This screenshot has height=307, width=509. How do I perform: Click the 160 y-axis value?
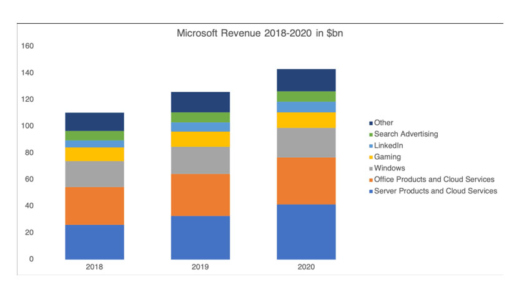click(27, 46)
